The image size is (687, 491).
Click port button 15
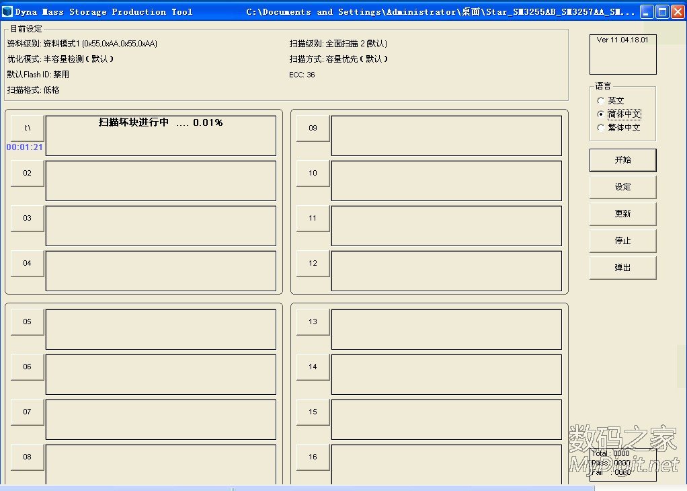313,412
